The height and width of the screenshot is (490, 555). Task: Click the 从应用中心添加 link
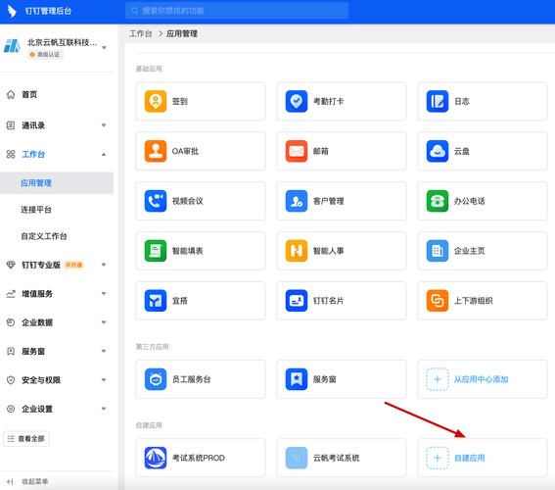point(481,379)
